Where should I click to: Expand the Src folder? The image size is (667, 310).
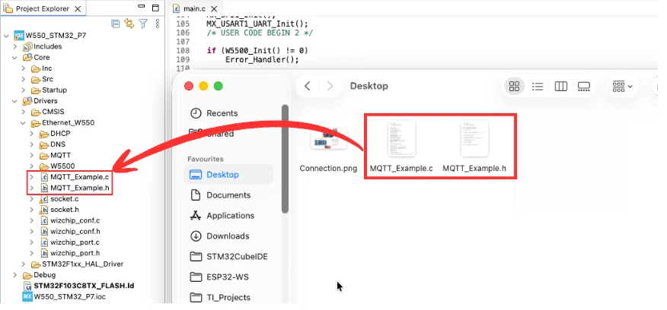24,80
